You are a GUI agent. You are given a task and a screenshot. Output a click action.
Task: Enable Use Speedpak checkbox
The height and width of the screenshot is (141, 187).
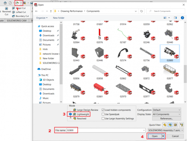103,114
